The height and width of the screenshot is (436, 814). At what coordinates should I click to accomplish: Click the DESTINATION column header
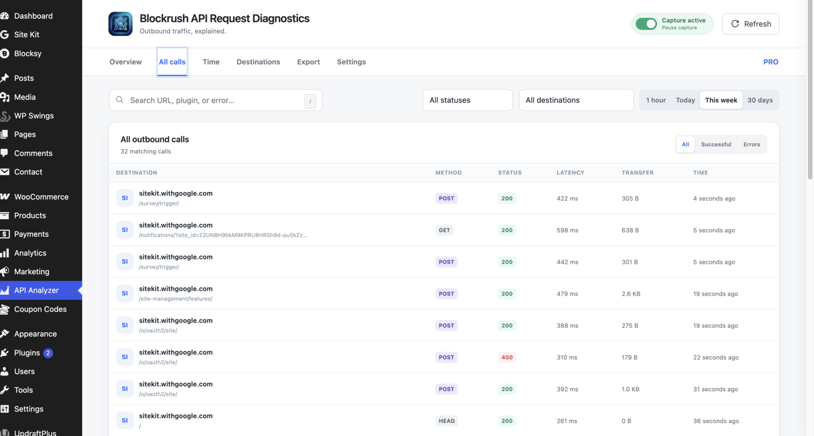coord(136,173)
